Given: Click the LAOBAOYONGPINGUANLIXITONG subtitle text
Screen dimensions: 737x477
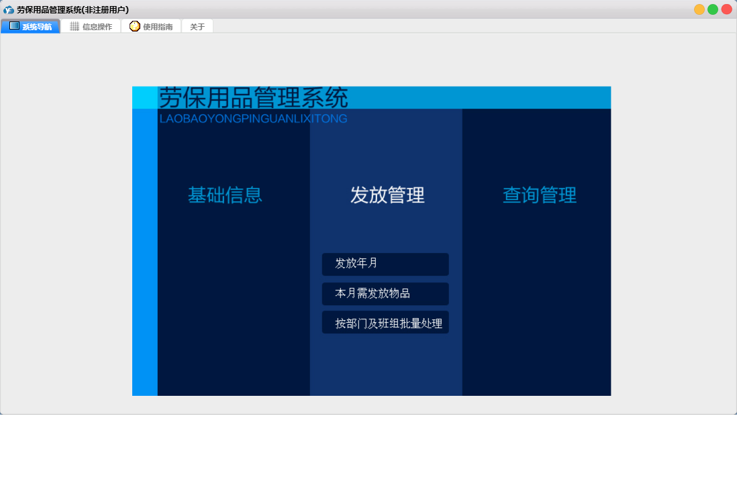Looking at the screenshot, I should (253, 119).
